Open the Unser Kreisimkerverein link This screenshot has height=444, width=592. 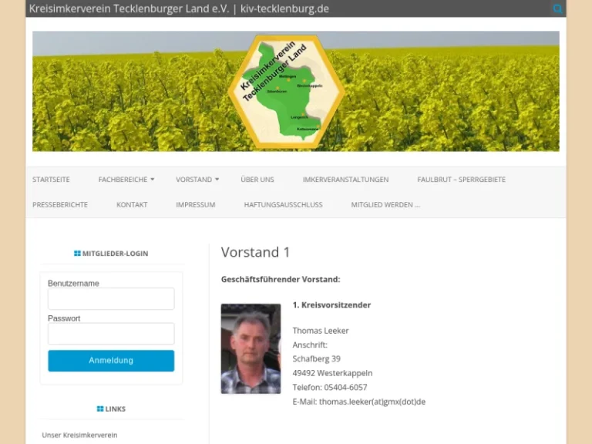[x=79, y=435]
